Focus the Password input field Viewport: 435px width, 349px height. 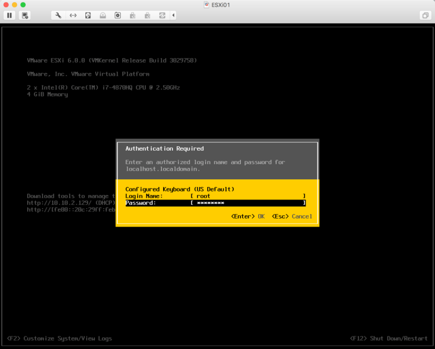(247, 203)
